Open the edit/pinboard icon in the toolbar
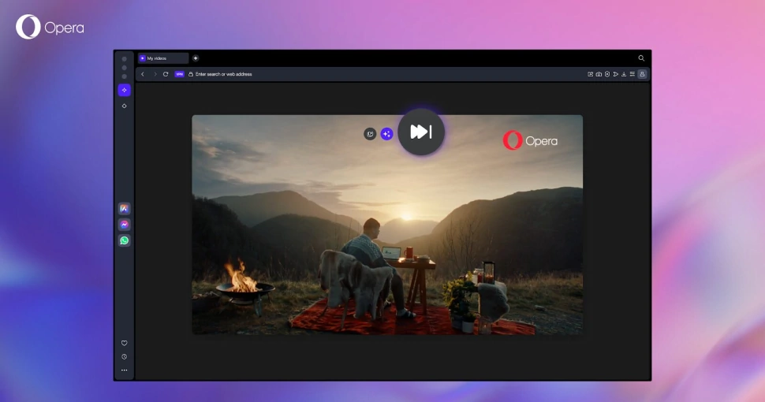The height and width of the screenshot is (402, 765). click(591, 74)
